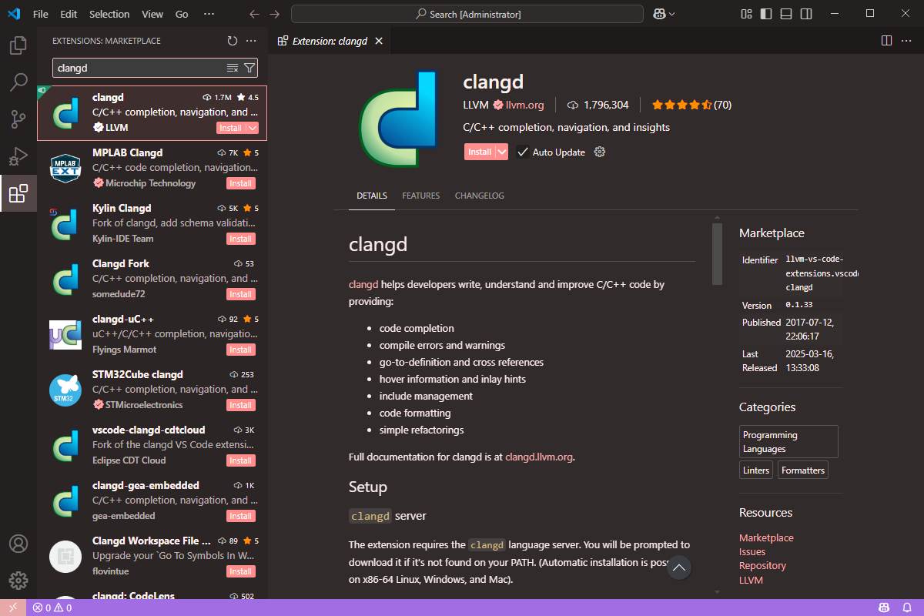
Task: Open Extensions view more actions menu
Action: (x=251, y=41)
